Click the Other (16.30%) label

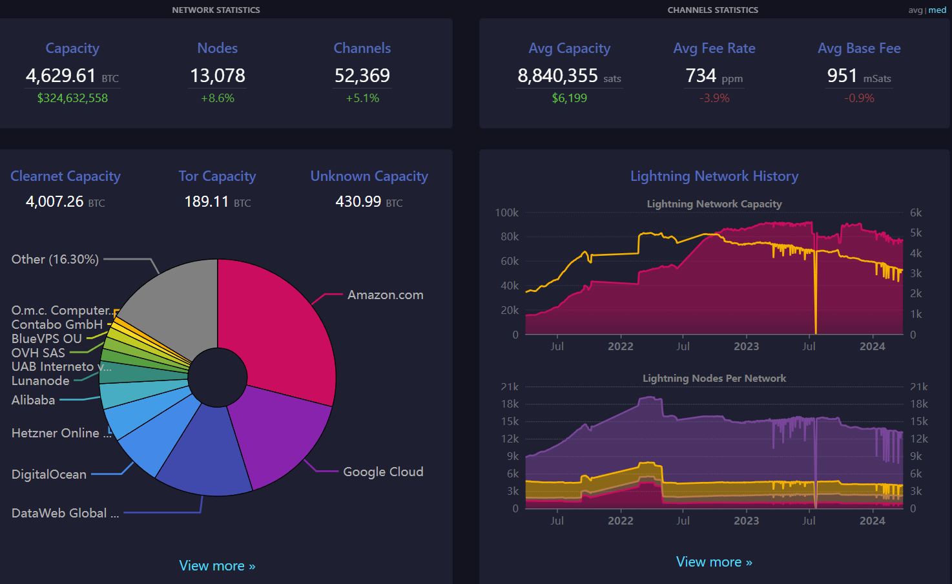55,259
